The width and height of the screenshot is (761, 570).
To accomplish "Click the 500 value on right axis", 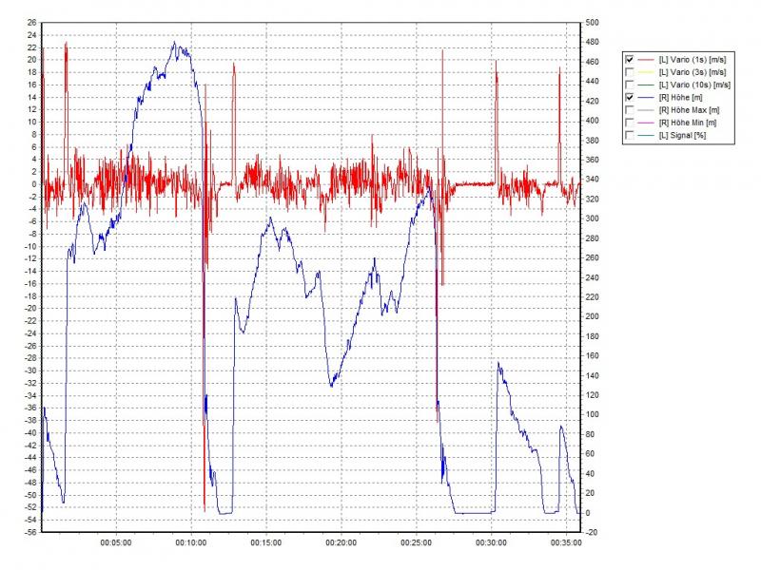I will (x=592, y=22).
